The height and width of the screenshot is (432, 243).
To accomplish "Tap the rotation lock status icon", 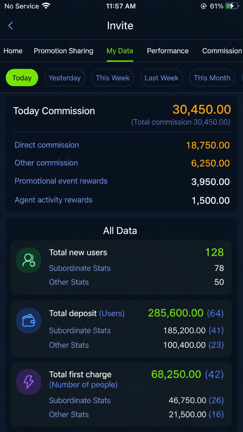I will pos(204,6).
